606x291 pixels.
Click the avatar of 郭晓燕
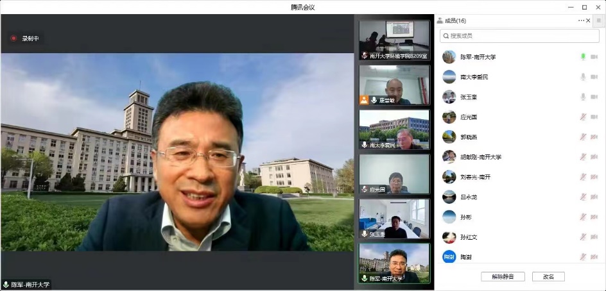449,137
